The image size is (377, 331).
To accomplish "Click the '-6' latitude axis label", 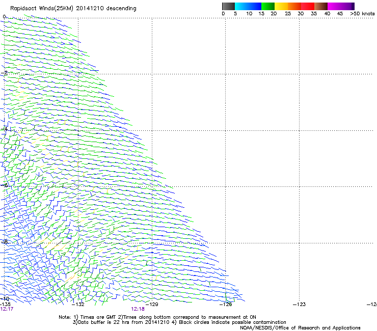I will pyautogui.click(x=4, y=185).
